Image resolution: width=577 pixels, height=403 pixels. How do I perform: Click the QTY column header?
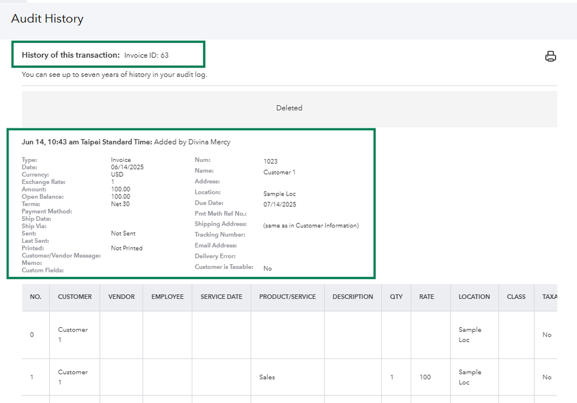[x=396, y=297]
